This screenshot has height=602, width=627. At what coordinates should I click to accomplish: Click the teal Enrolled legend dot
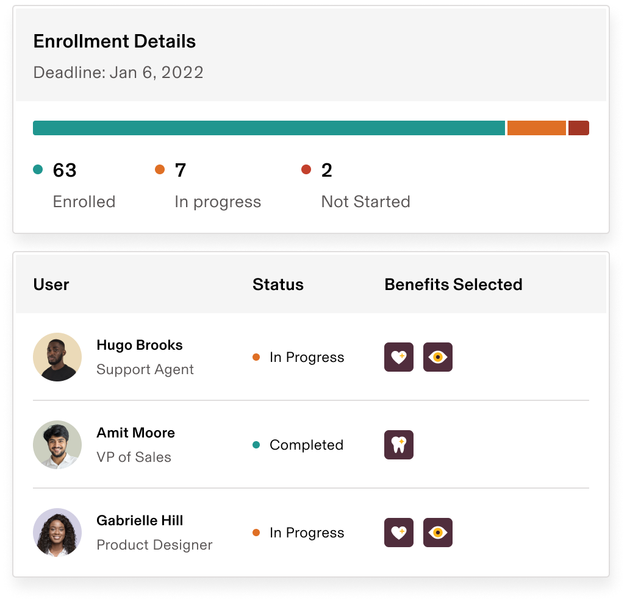[x=38, y=169]
